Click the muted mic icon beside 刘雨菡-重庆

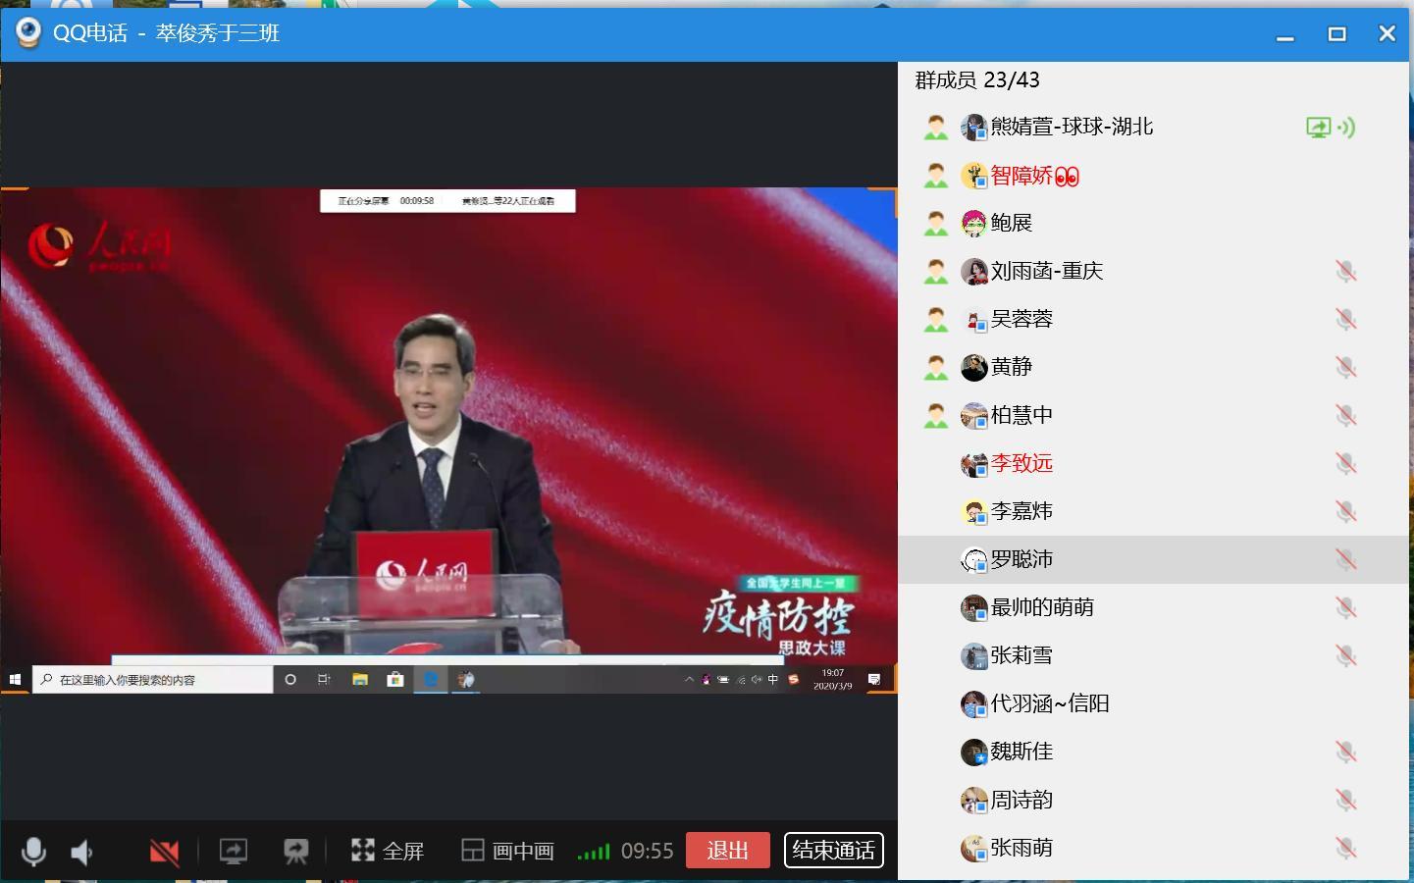[1345, 272]
